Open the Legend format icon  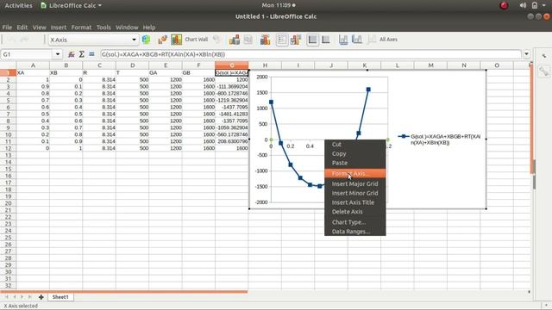click(296, 40)
